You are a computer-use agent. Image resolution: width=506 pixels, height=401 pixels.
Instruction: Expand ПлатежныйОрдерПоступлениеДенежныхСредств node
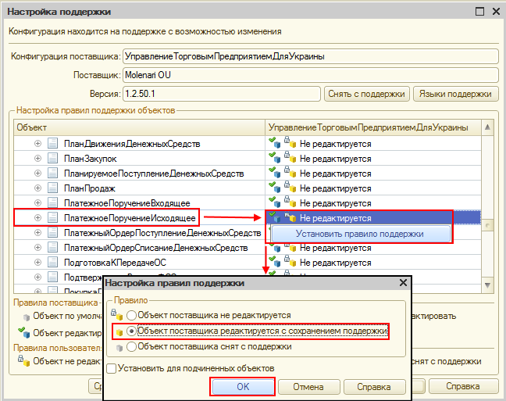pos(37,232)
